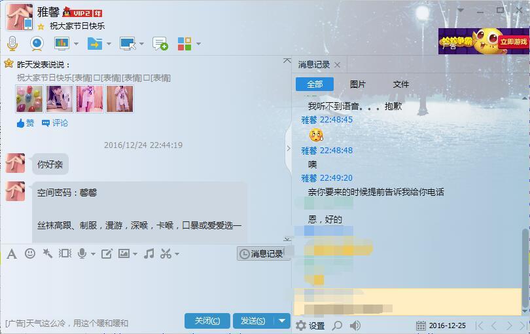Open remote desktop assist icon

click(x=128, y=44)
